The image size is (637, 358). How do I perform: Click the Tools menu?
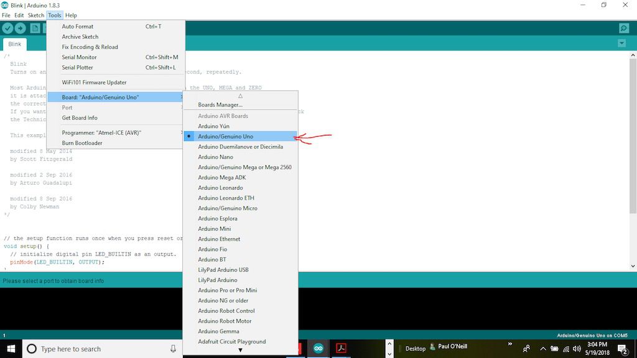click(55, 15)
